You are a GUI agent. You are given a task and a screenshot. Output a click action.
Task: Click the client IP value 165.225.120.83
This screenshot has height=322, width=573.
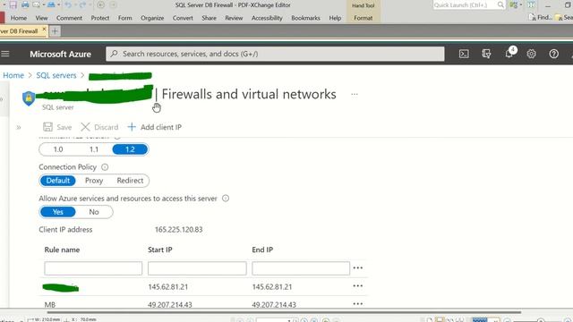179,230
